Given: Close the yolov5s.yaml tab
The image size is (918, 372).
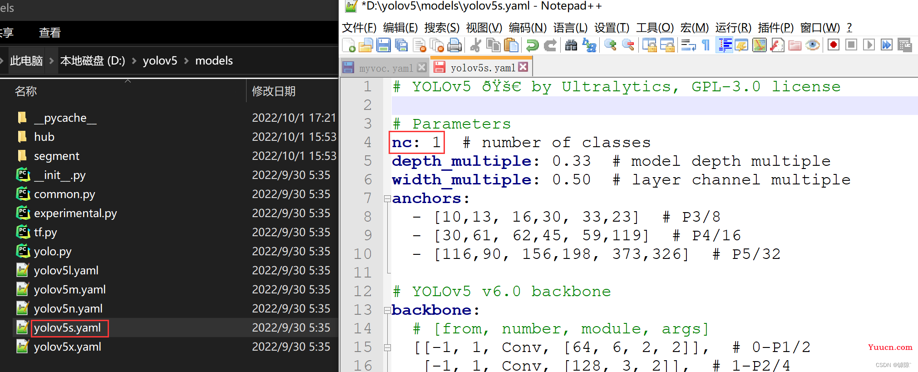Looking at the screenshot, I should (x=523, y=67).
